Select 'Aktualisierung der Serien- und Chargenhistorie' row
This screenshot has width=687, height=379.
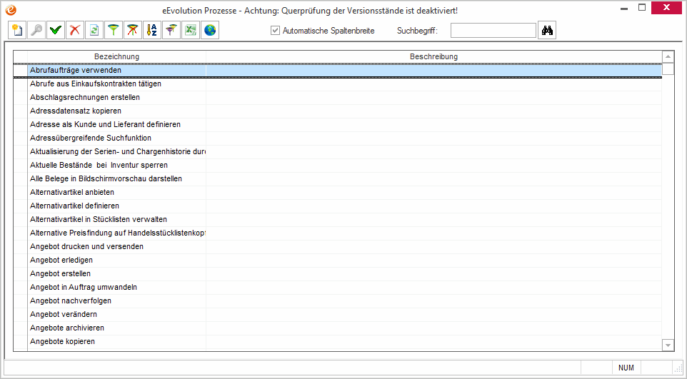click(337, 151)
